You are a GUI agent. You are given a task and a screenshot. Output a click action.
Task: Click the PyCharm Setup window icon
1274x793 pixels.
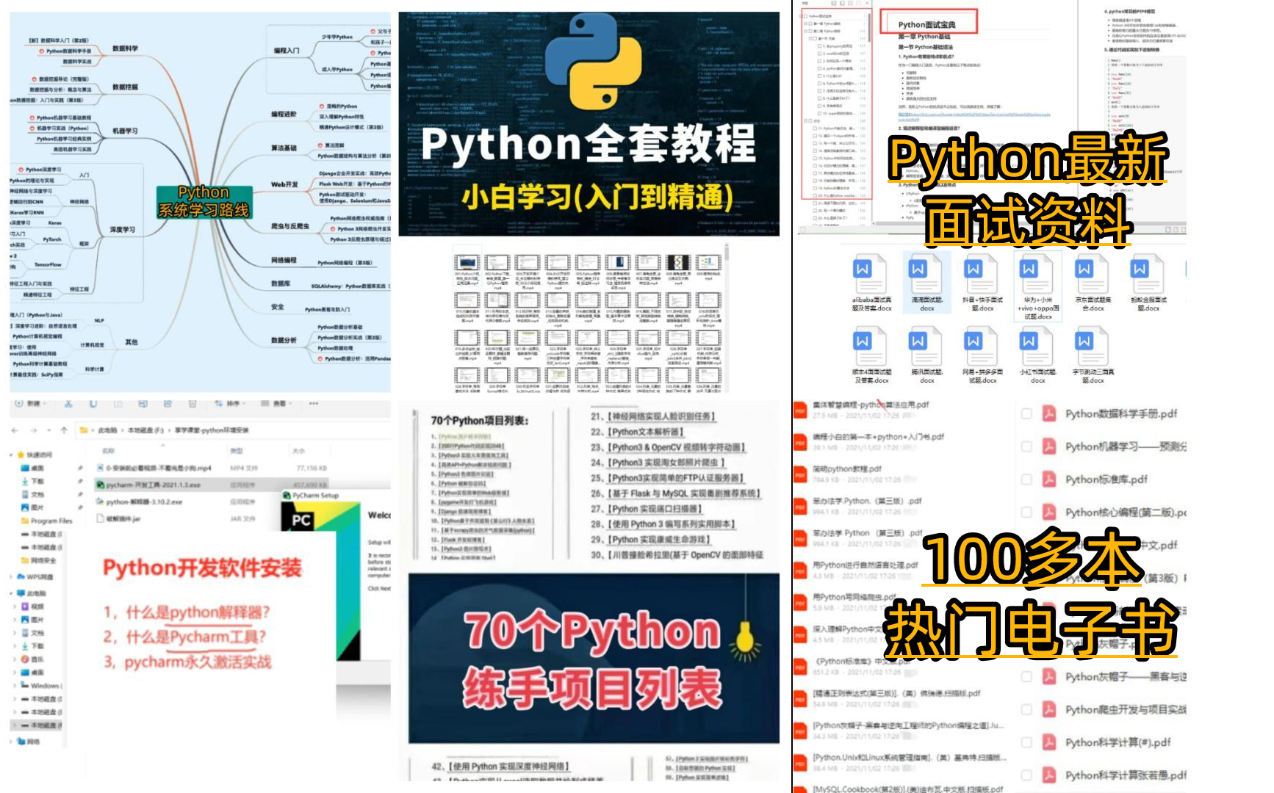[x=287, y=496]
